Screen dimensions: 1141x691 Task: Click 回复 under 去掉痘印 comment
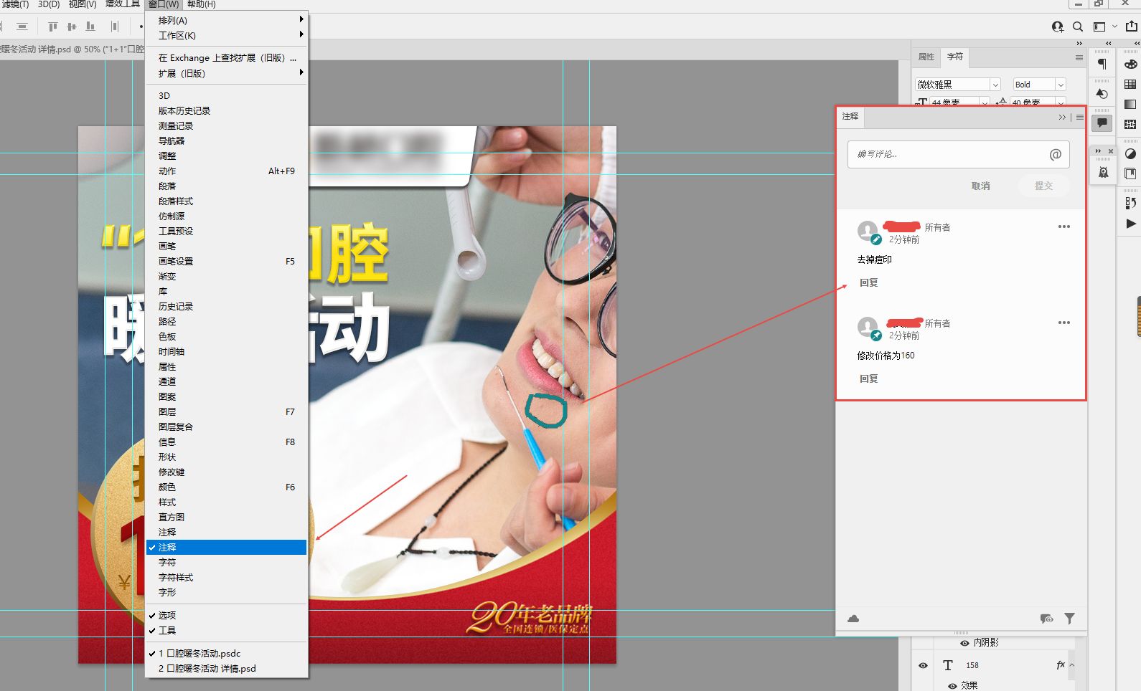869,283
